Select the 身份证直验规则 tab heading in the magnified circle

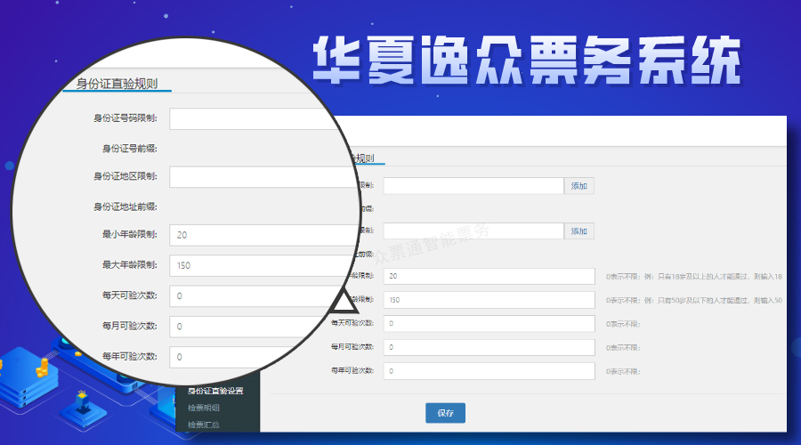(x=117, y=84)
